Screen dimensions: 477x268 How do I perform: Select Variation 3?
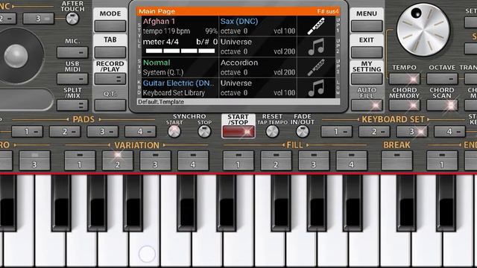click(x=156, y=161)
